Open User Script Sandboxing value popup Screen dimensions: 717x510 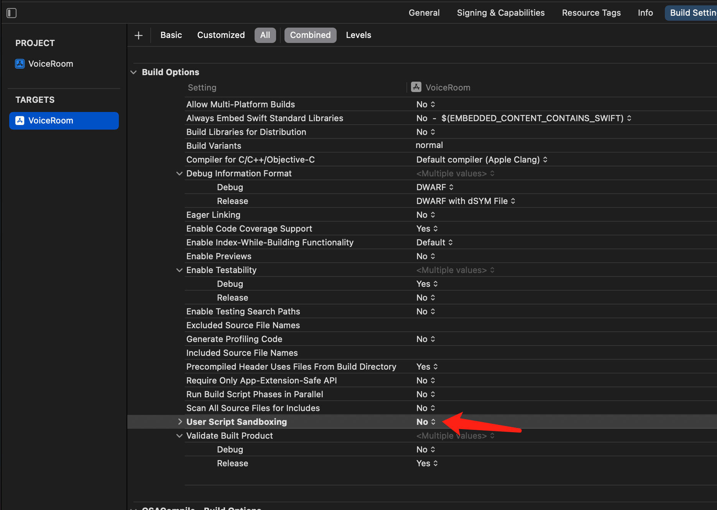pos(426,422)
